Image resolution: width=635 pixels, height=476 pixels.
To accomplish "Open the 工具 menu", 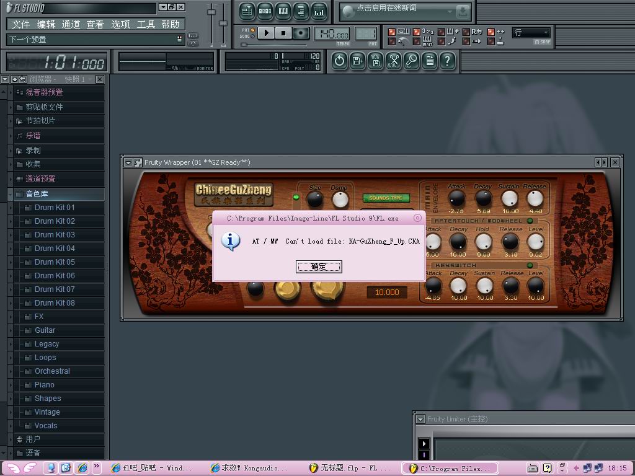I will click(x=145, y=24).
